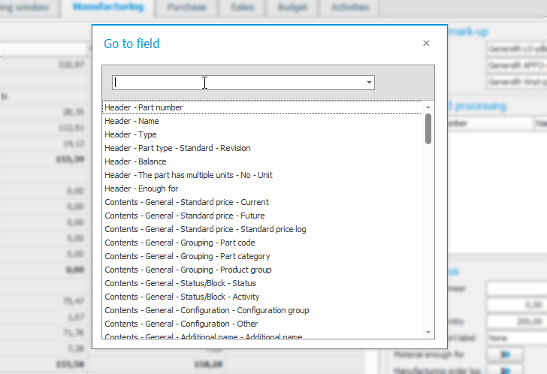Viewport: 547px width, 374px height.
Task: Select Header - Type list item
Action: click(x=131, y=134)
